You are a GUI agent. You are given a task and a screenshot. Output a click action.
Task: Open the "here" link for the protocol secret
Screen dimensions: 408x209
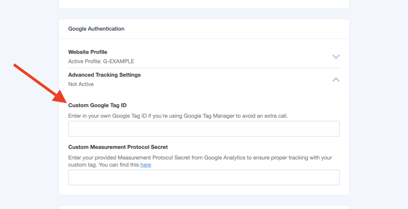145,165
